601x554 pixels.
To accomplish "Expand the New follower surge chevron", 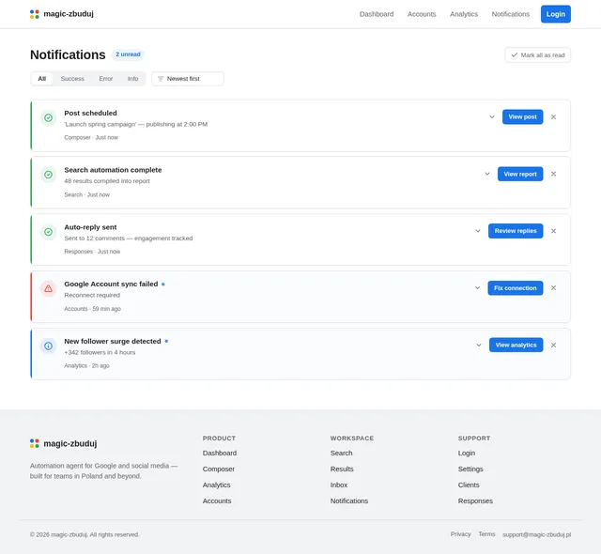I will [x=479, y=346].
